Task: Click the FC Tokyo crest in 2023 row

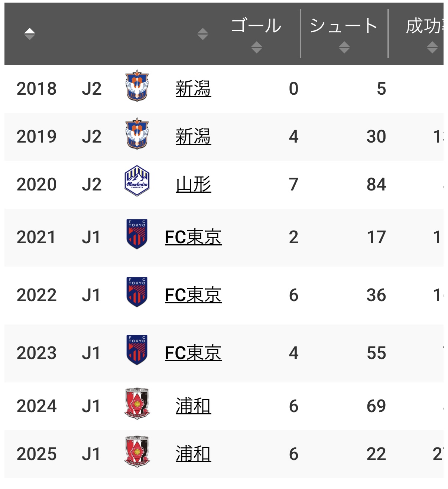Action: [x=137, y=350]
